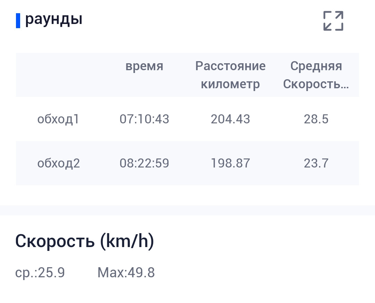Image resolution: width=375 pixels, height=303 pixels.
Task: Click average speed 28.5
Action: click(316, 119)
